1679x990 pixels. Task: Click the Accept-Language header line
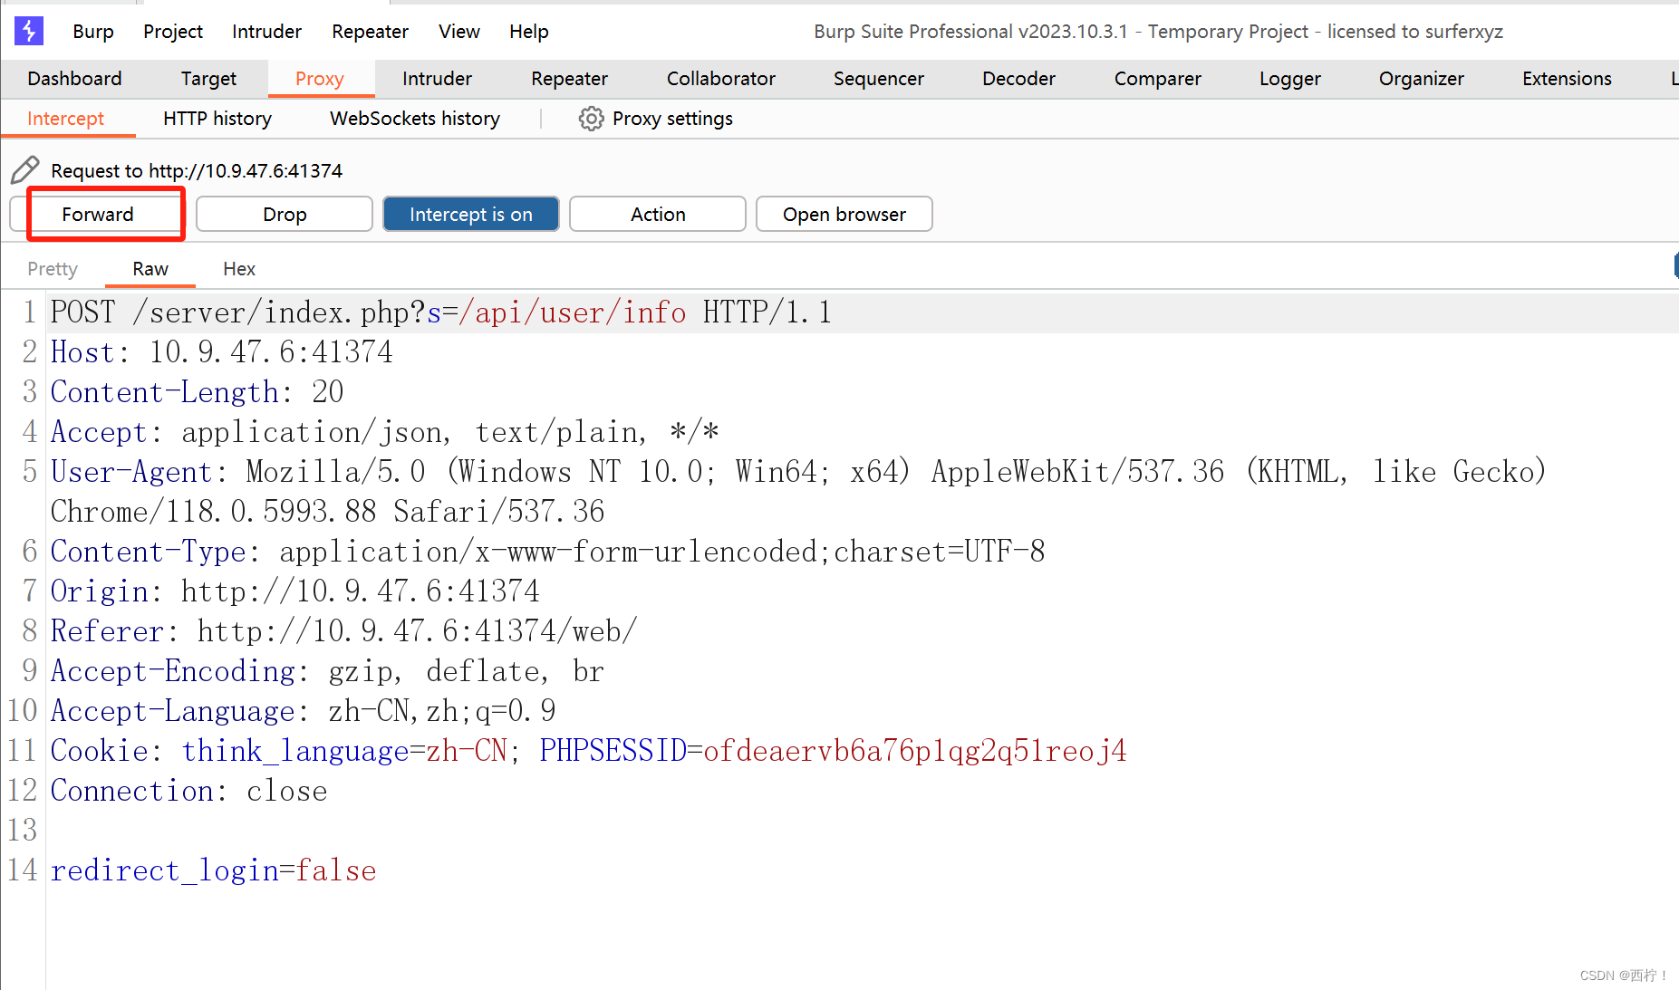(304, 711)
